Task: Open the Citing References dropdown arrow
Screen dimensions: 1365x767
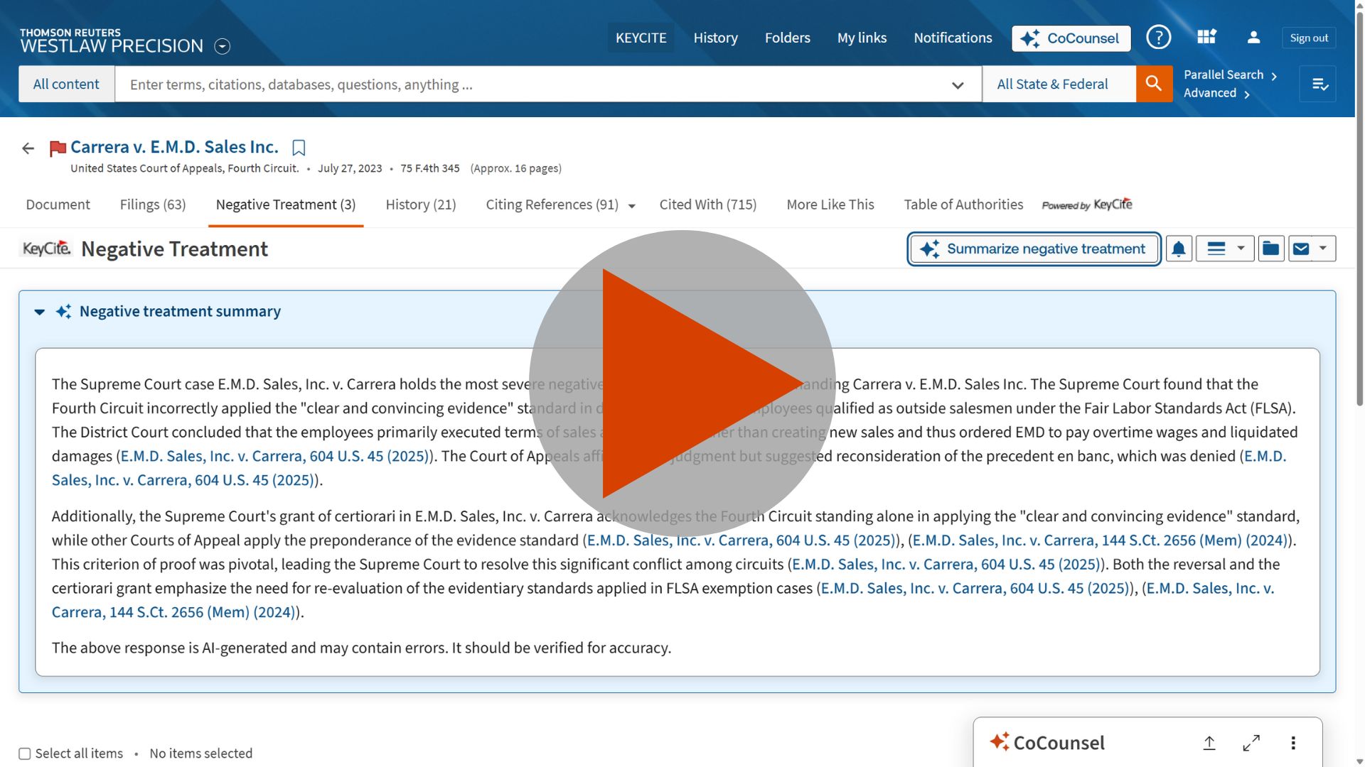Action: [631, 206]
